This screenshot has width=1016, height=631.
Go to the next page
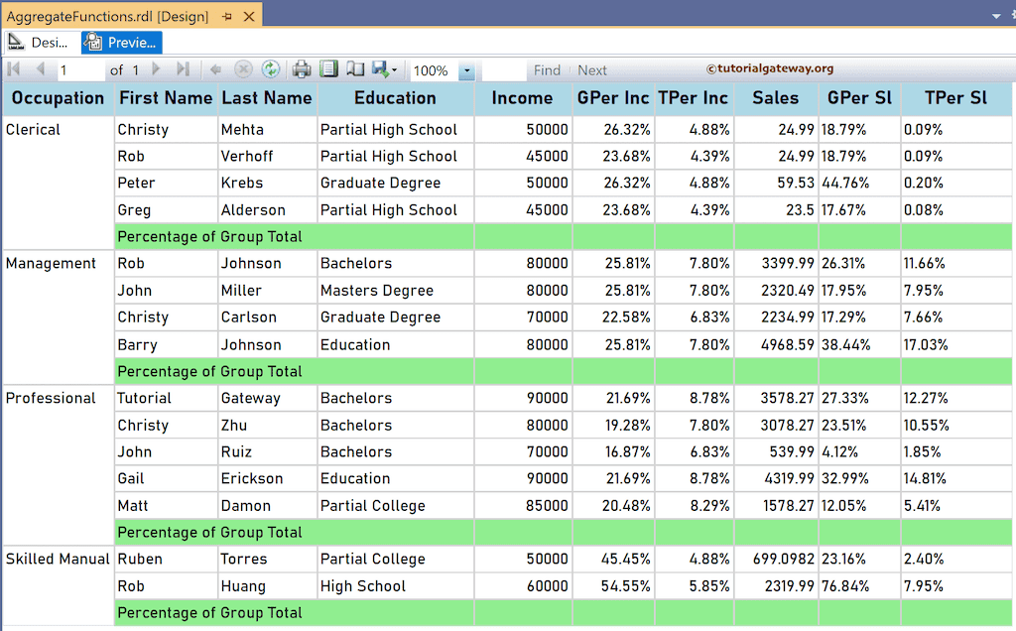(156, 69)
